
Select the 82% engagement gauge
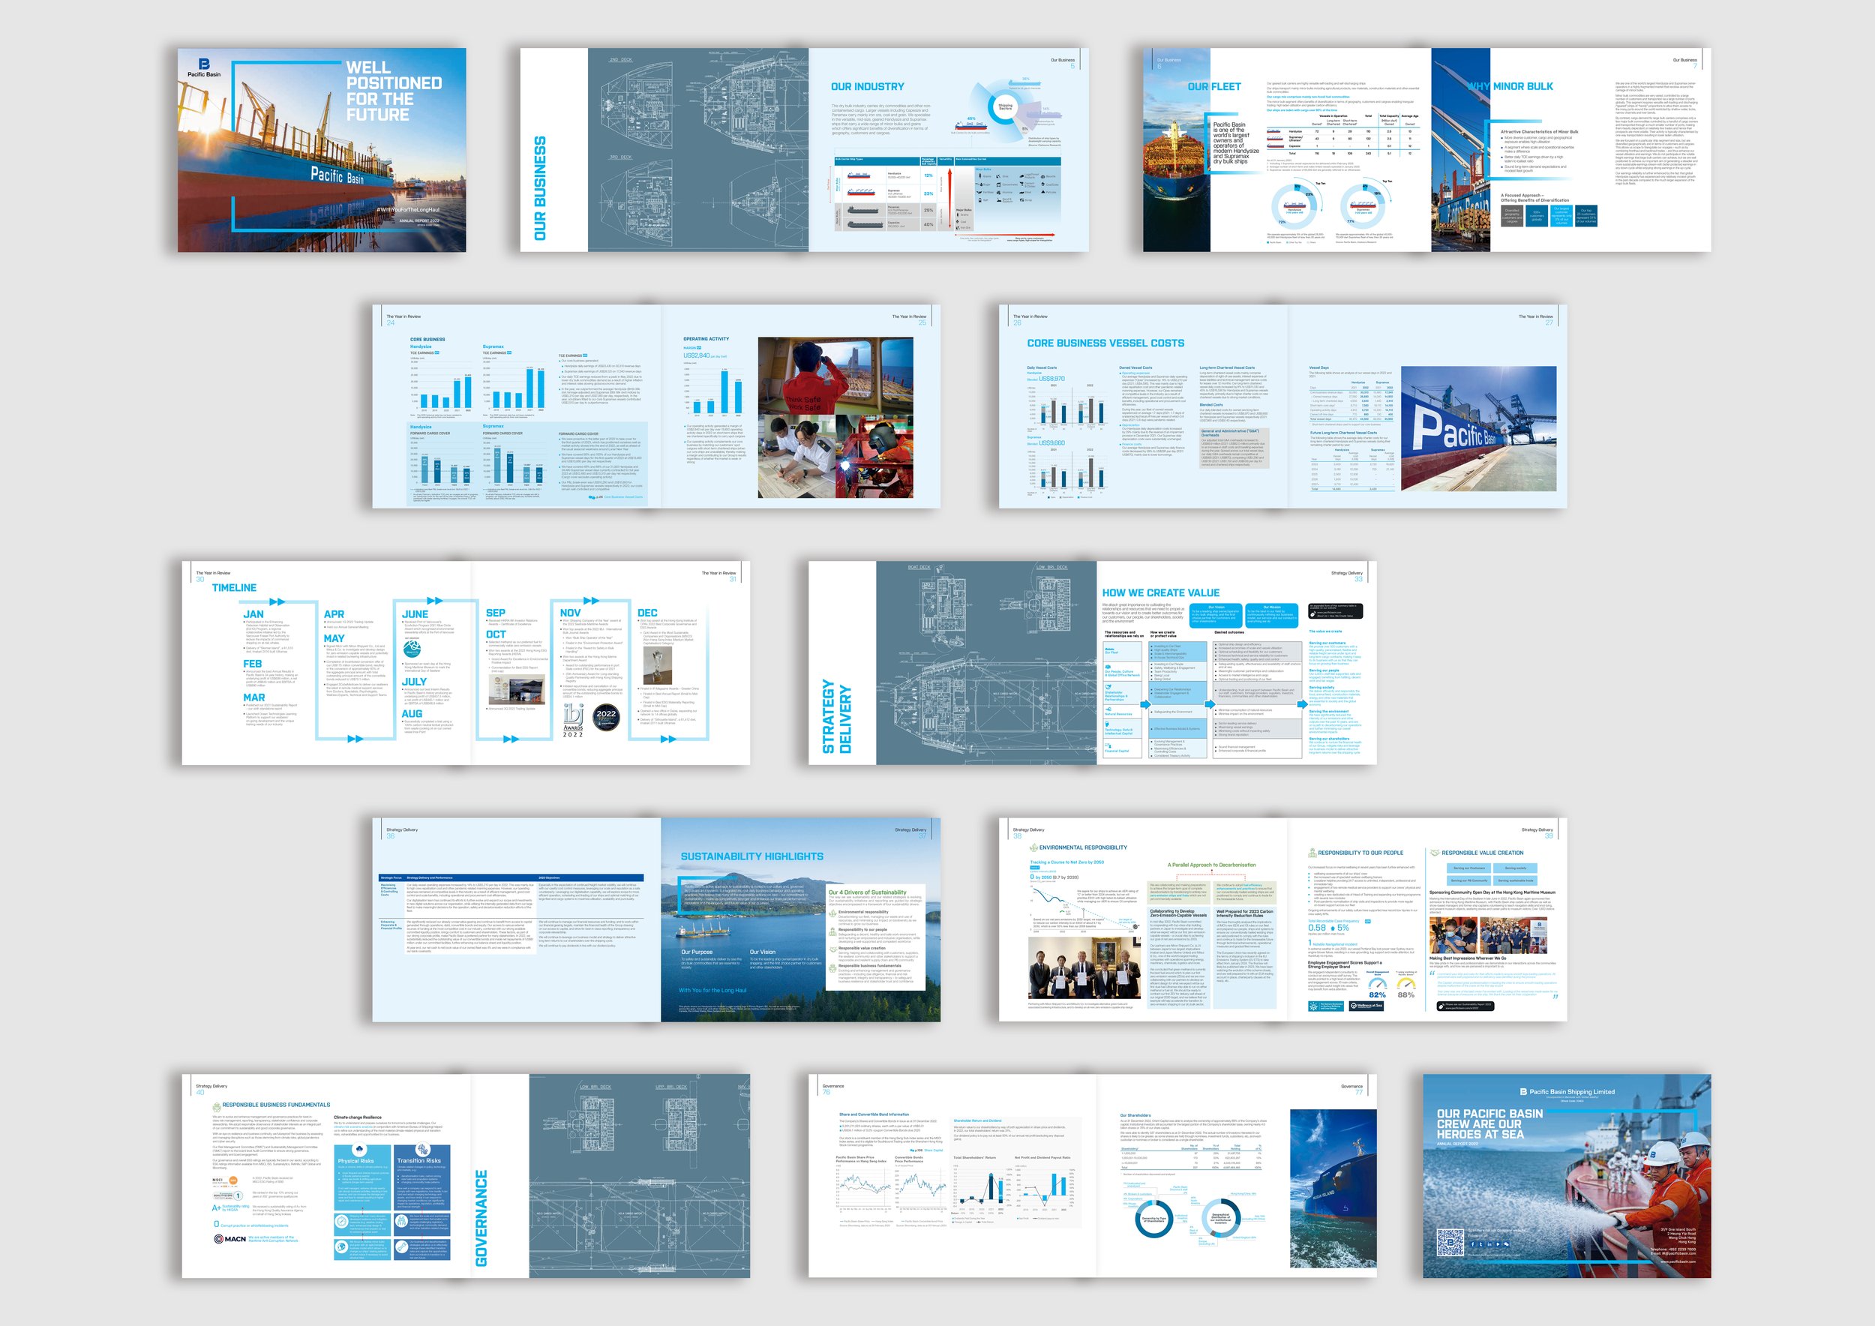(x=1378, y=987)
